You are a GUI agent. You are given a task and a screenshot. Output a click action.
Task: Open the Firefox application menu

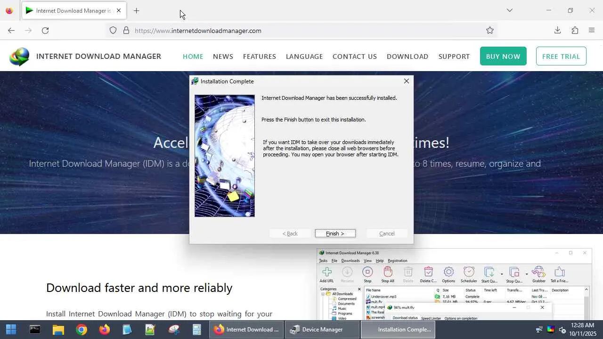pos(592,31)
